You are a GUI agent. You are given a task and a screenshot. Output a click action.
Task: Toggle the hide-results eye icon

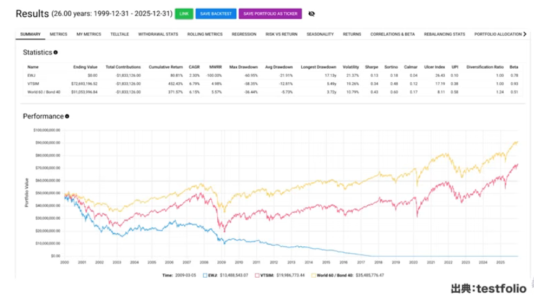coord(311,13)
